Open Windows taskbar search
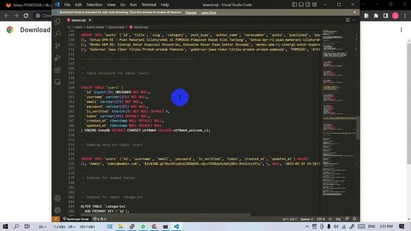The width and height of the screenshot is (411, 231). (x=16, y=227)
